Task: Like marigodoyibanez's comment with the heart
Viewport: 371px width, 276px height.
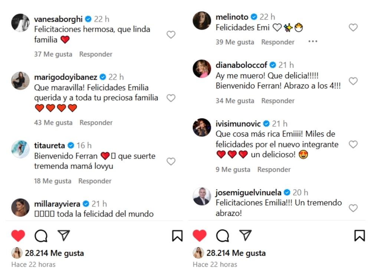Action: [171, 98]
